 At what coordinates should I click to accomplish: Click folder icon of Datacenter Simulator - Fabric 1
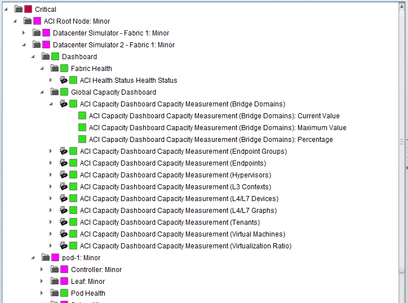click(x=37, y=33)
